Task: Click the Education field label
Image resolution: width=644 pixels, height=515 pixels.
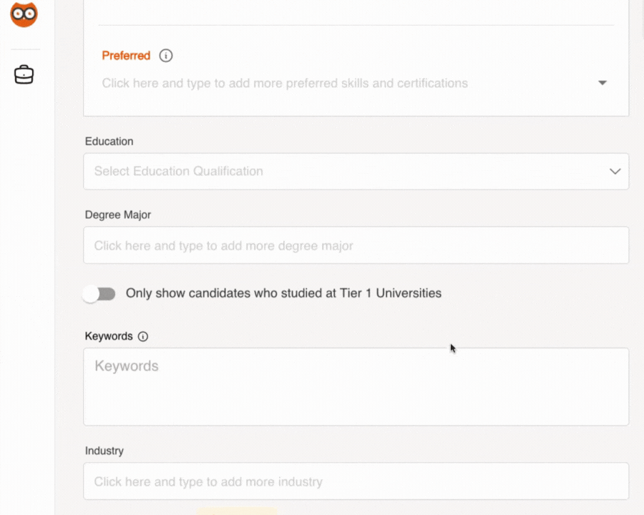Action: [109, 142]
